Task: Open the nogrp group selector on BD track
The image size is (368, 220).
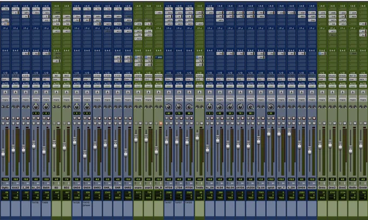Action: (x=56, y=99)
